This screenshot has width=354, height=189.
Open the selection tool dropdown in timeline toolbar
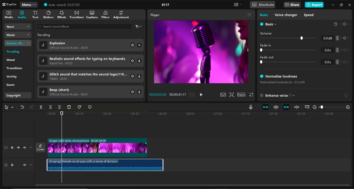coord(12,107)
